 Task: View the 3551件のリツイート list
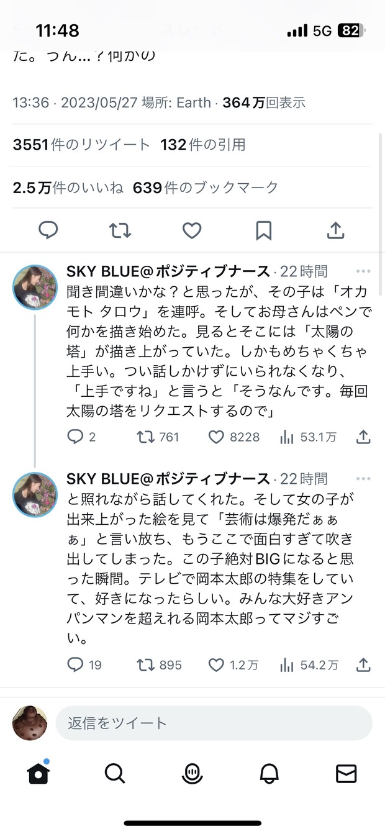[81, 145]
